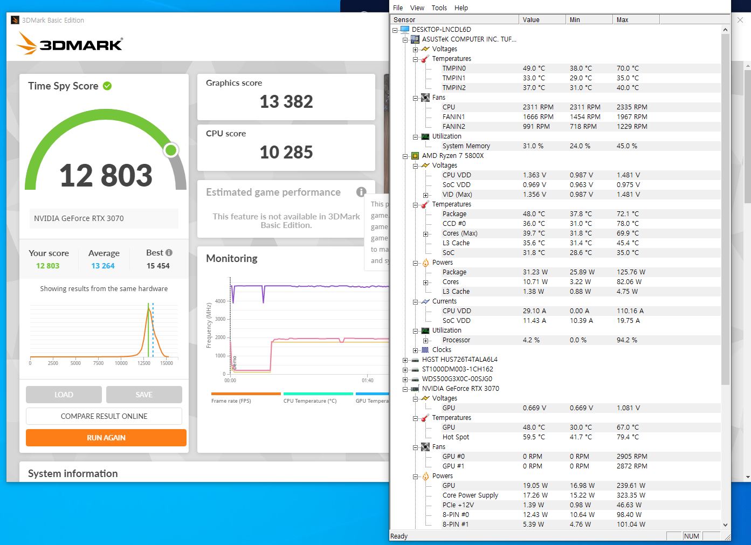
Task: Click the drive icon beside WDS500G3X0C-00SJG0
Action: point(415,379)
